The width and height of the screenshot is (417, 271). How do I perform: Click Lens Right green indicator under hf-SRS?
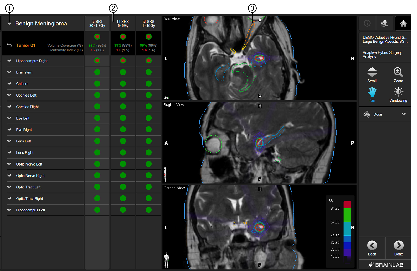[123, 153]
